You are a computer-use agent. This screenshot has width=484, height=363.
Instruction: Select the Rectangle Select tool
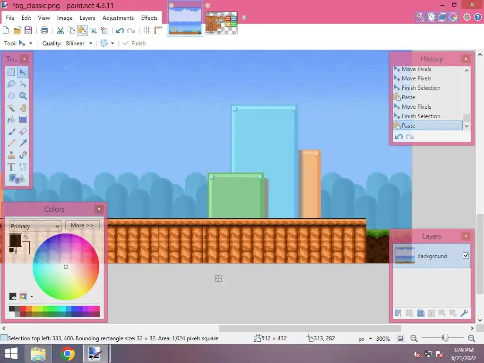(x=11, y=72)
